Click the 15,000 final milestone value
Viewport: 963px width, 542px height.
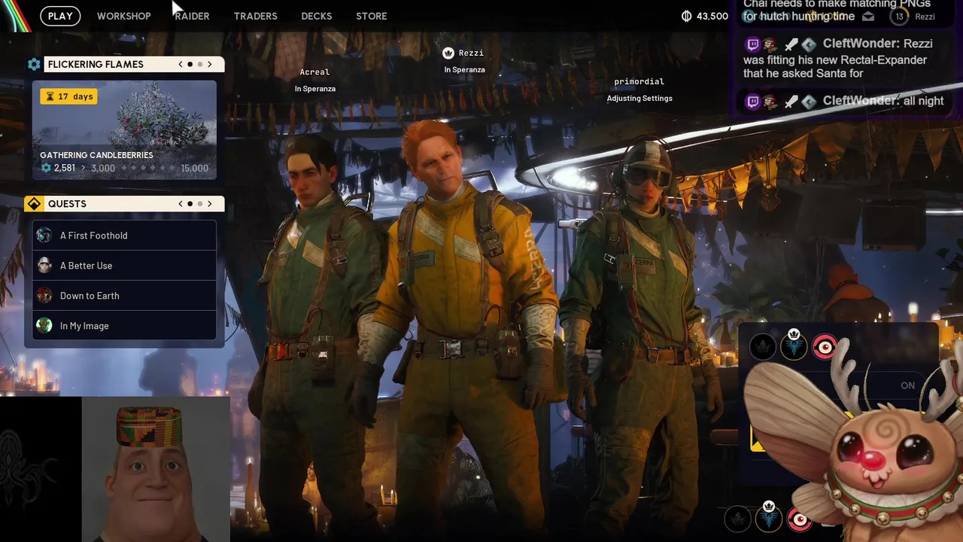pyautogui.click(x=195, y=168)
